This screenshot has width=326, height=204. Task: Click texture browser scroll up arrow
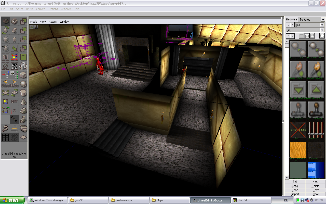(x=287, y=42)
